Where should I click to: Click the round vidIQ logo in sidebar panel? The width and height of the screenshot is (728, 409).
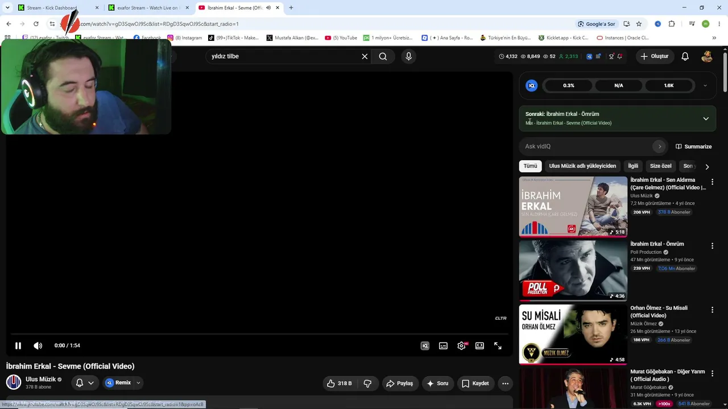point(532,86)
